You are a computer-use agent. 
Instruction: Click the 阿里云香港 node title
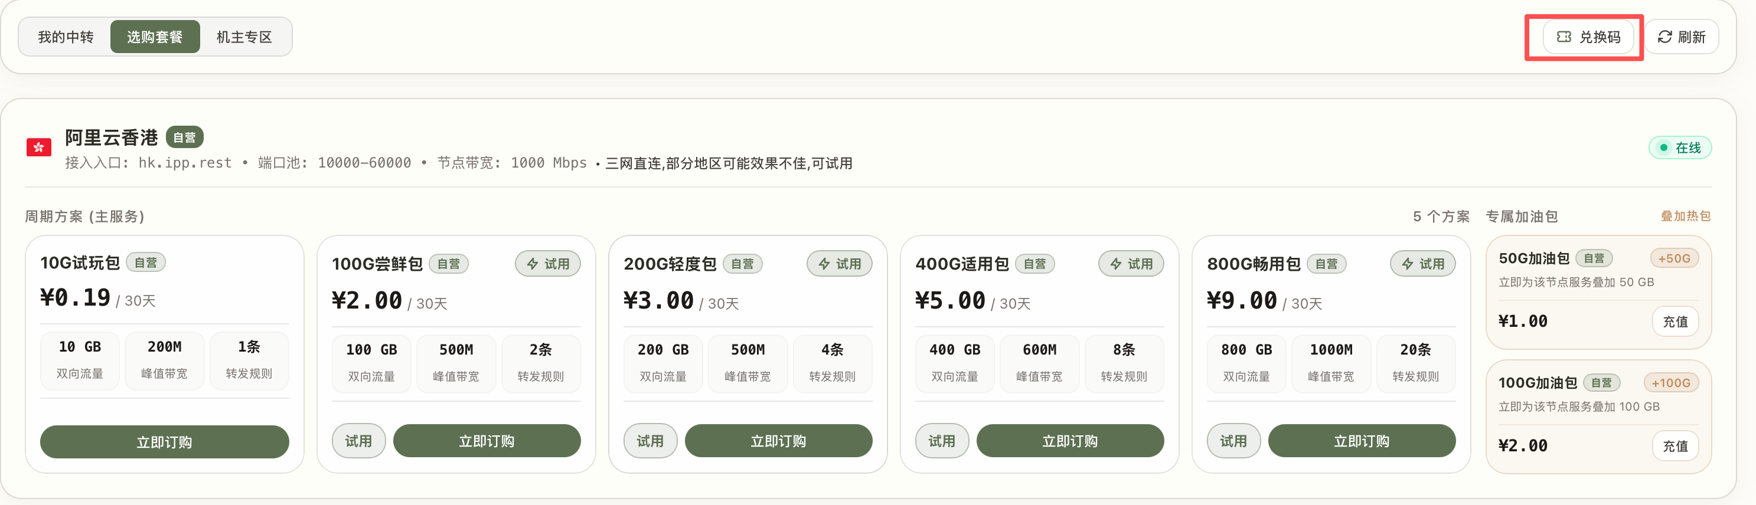[x=111, y=137]
